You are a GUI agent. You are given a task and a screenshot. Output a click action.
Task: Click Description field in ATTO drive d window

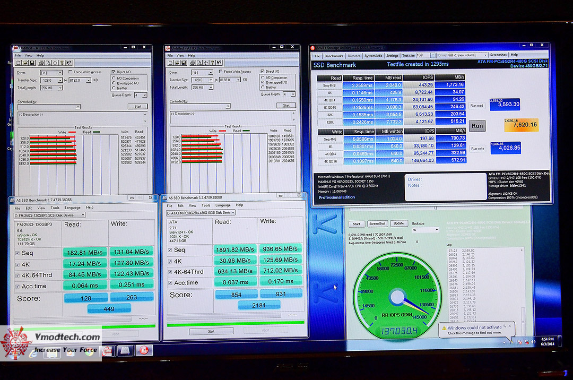click(232, 117)
